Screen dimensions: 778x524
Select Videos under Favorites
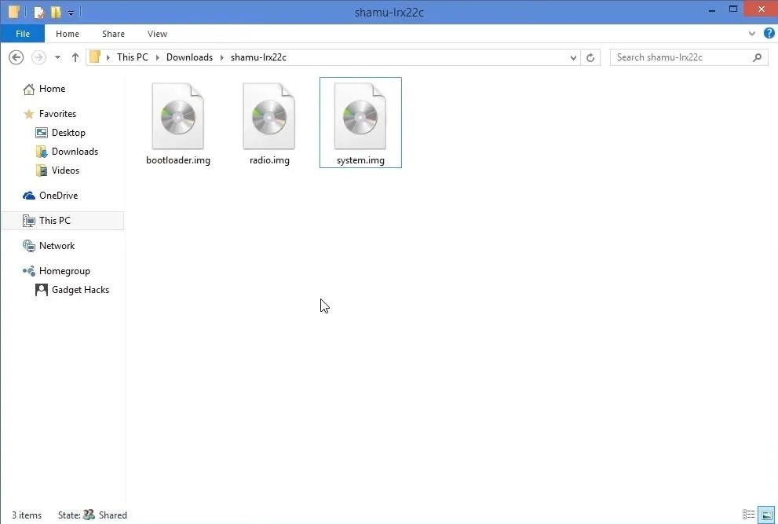point(65,170)
